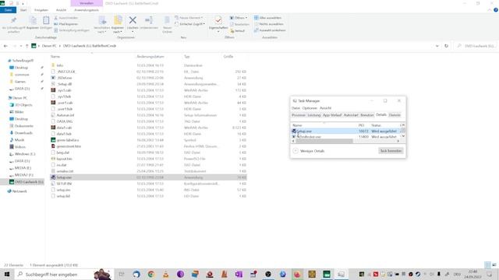Switch to Autostart tab in Task Manager
499x280 pixels.
point(351,115)
